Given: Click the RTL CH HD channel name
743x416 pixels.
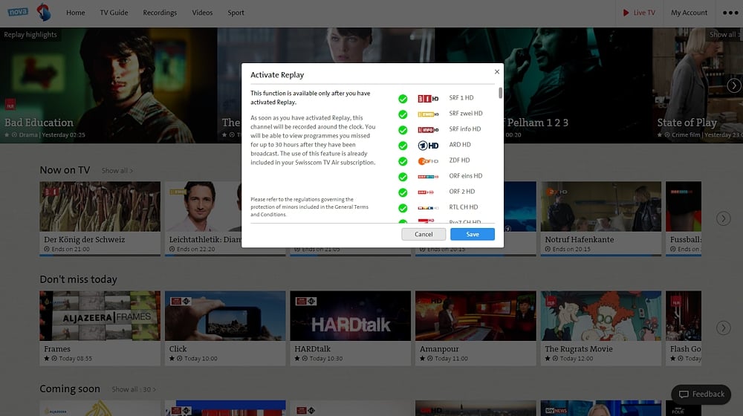Looking at the screenshot, I should point(464,207).
